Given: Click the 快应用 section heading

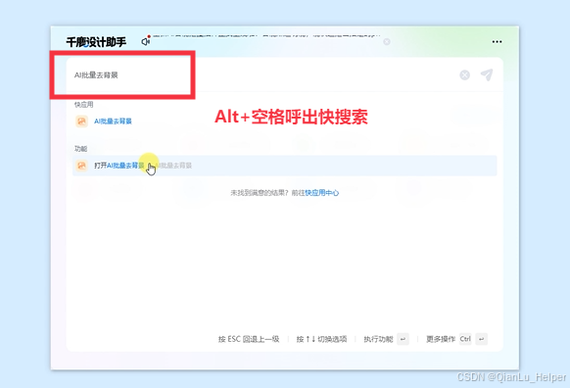Looking at the screenshot, I should click(84, 105).
